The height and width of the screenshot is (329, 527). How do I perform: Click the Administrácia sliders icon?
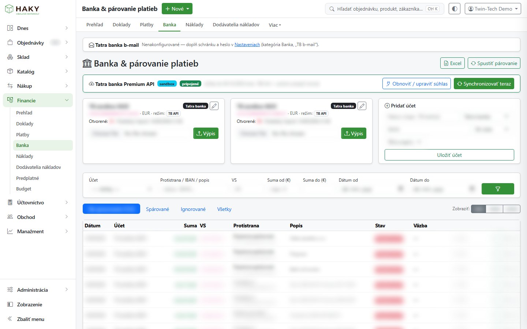[10, 290]
